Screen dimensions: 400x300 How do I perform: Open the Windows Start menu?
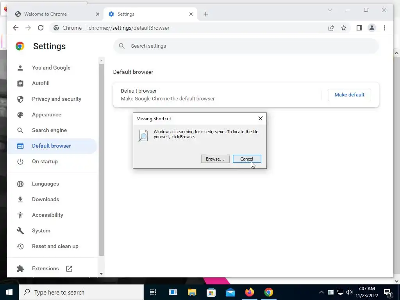click(x=9, y=292)
